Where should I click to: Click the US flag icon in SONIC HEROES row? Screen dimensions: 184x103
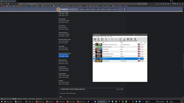tap(139, 49)
